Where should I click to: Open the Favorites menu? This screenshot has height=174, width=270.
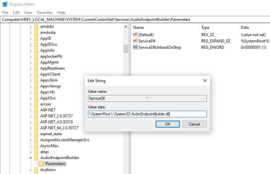click(x=45, y=13)
